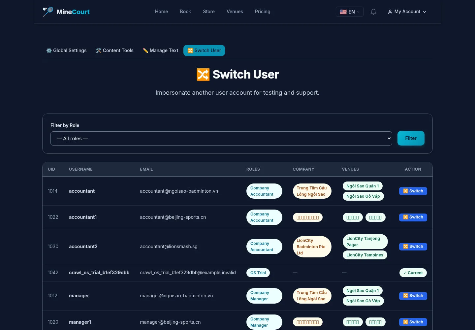Switch to user manager1
Image resolution: width=475 pixels, height=330 pixels.
tap(413, 322)
